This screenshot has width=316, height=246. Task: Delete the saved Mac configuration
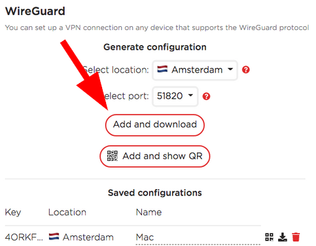[x=296, y=237]
